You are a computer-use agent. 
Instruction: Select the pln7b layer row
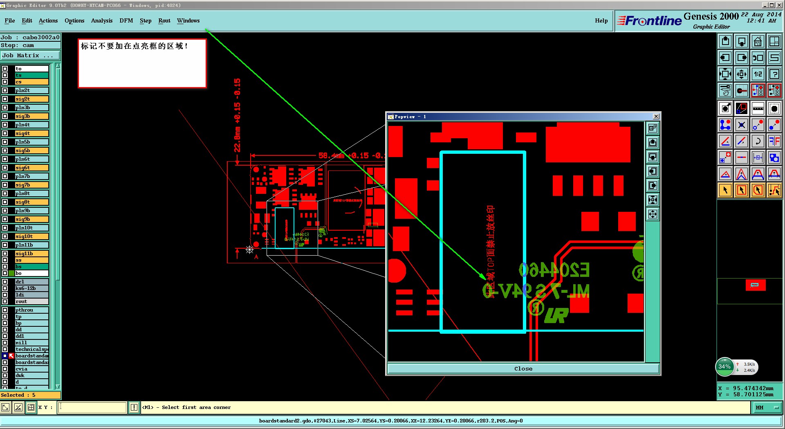[x=32, y=176]
